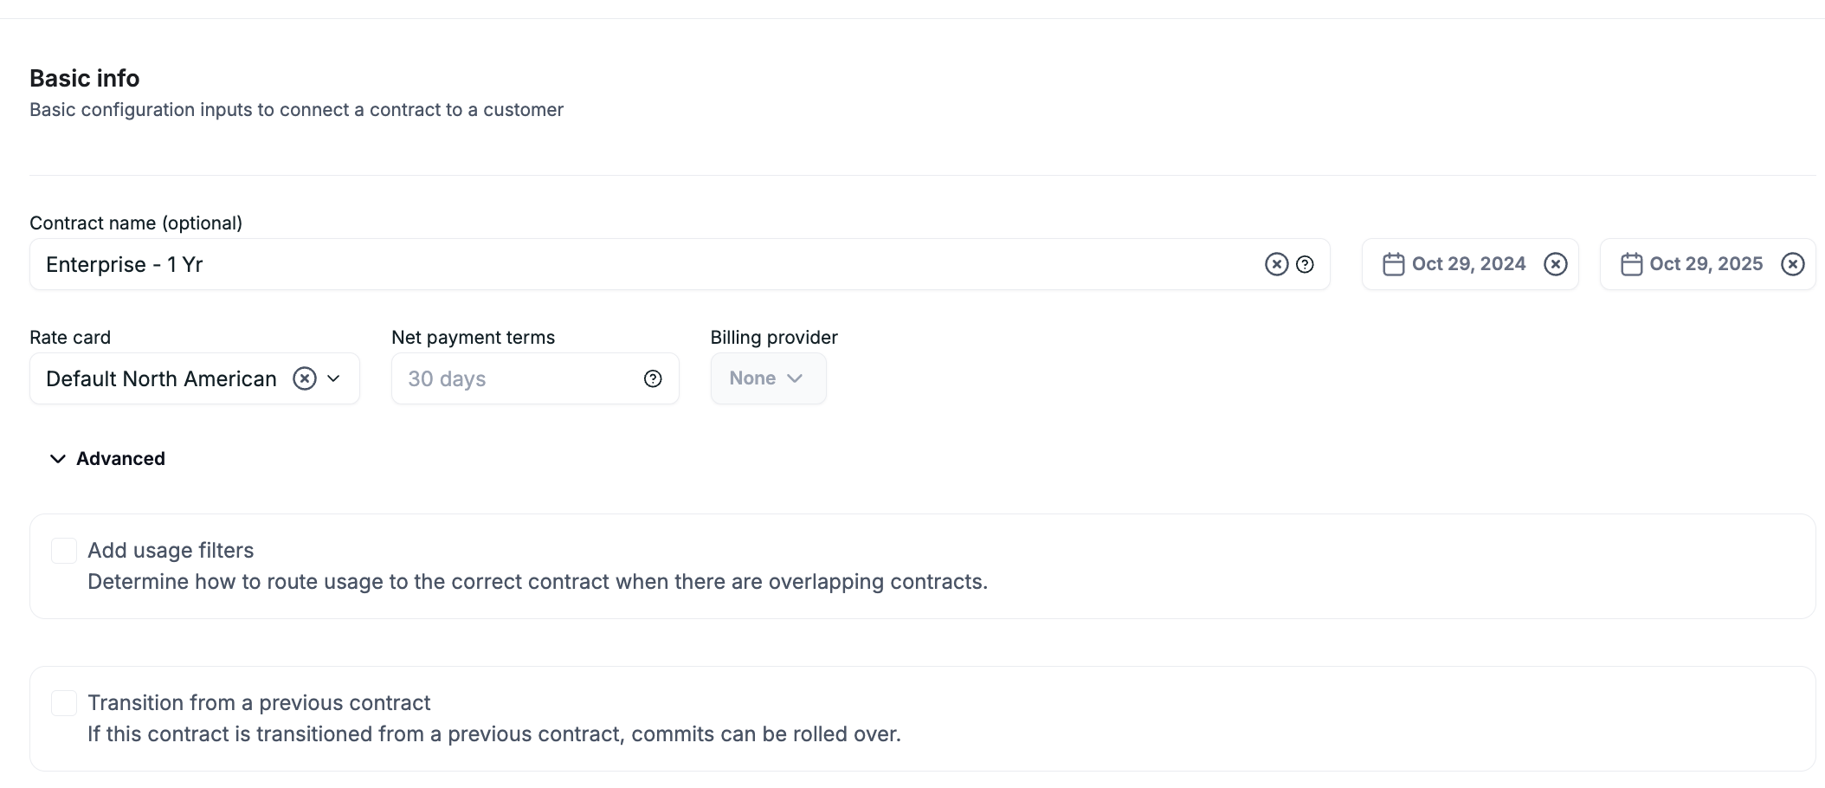
Task: Check Transition from a previous contract
Action: 63,702
